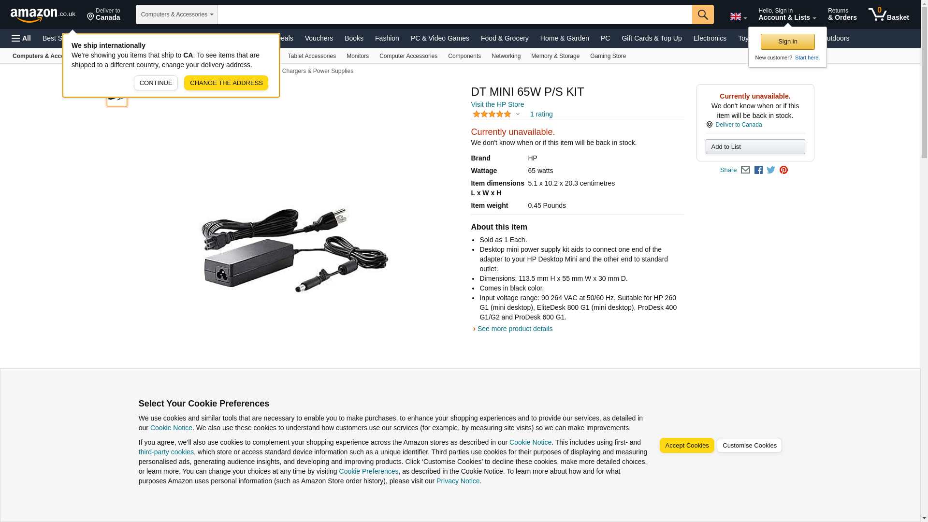Click CHANGE THE ADDRESS button
Image resolution: width=928 pixels, height=522 pixels.
pos(226,83)
